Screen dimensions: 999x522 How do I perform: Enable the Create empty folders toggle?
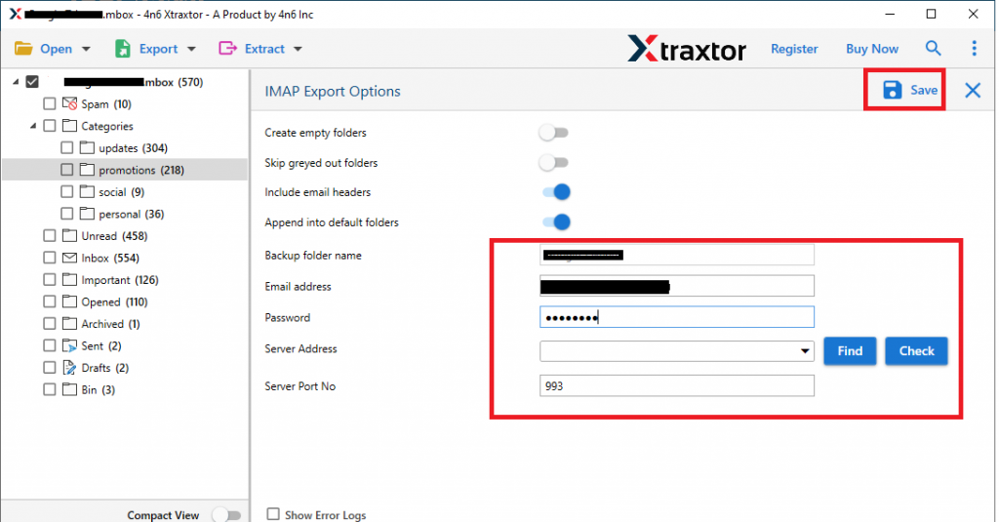point(554,133)
